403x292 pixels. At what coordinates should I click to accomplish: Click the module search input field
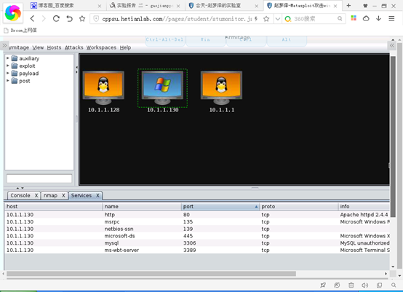point(39,178)
